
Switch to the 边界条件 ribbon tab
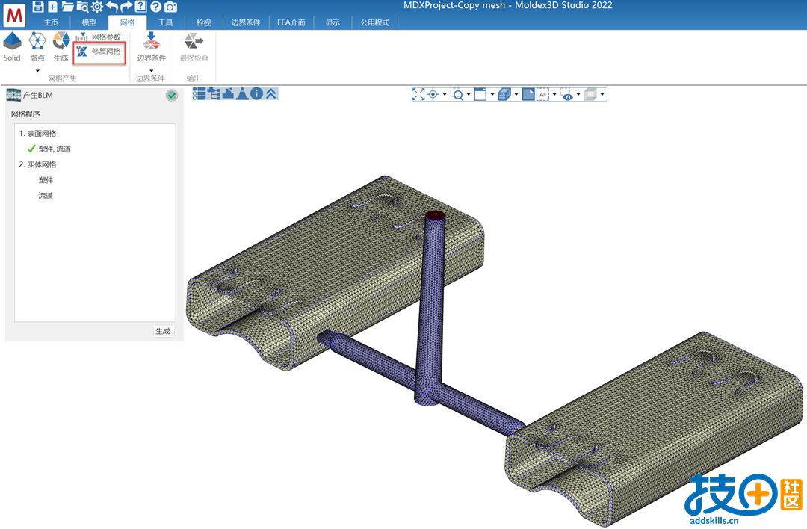point(246,22)
